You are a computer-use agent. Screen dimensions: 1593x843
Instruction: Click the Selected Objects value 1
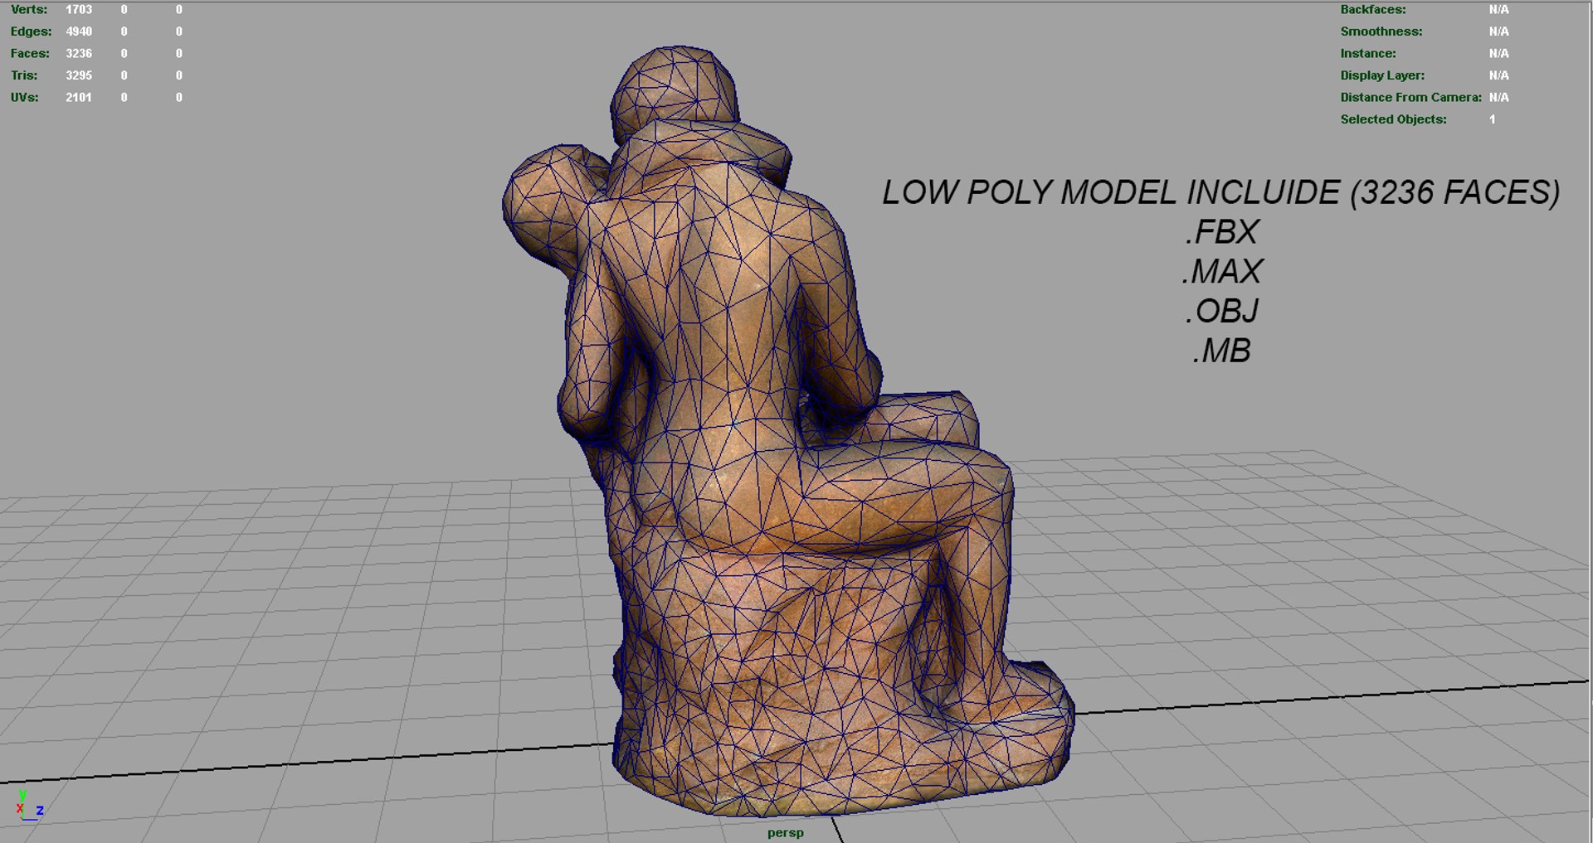[1492, 119]
